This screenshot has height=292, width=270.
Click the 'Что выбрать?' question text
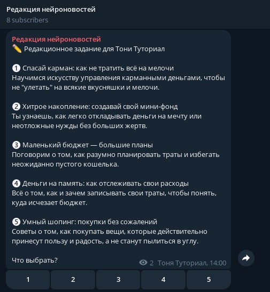(35, 260)
